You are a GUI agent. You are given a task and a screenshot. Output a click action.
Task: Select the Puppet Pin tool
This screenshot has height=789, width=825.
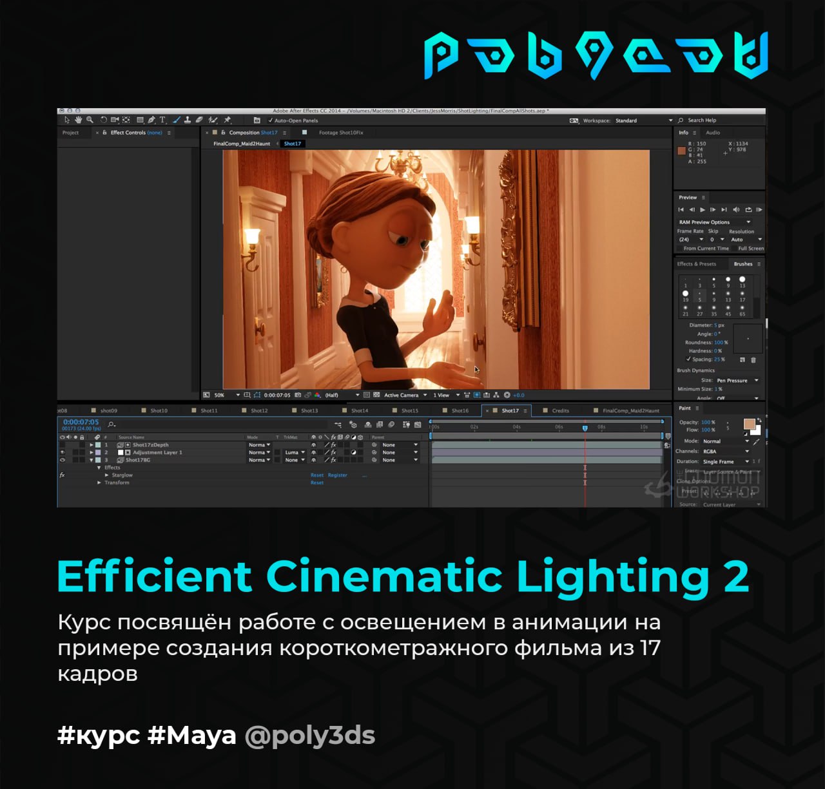(x=227, y=120)
